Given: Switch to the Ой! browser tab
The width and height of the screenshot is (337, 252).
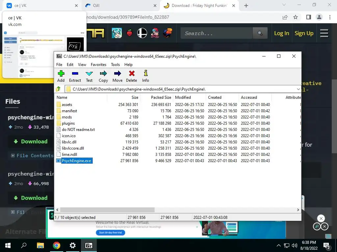Looking at the screenshot, I should [121, 6].
